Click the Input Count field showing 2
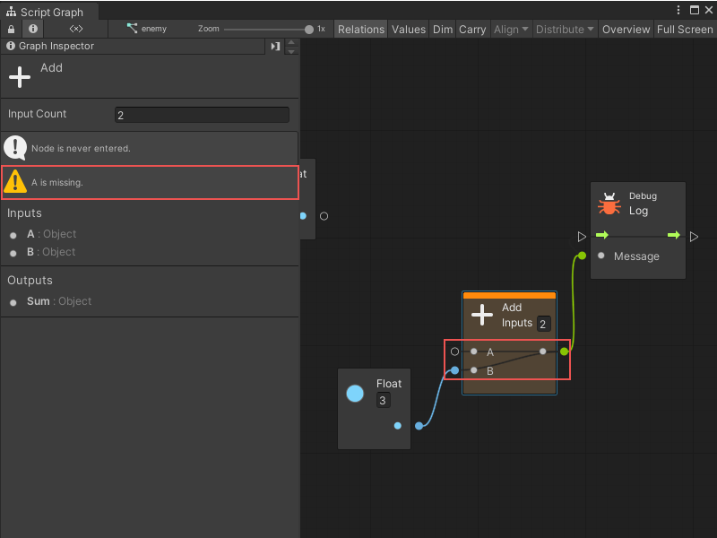Screen dimensions: 717x538 pos(202,114)
